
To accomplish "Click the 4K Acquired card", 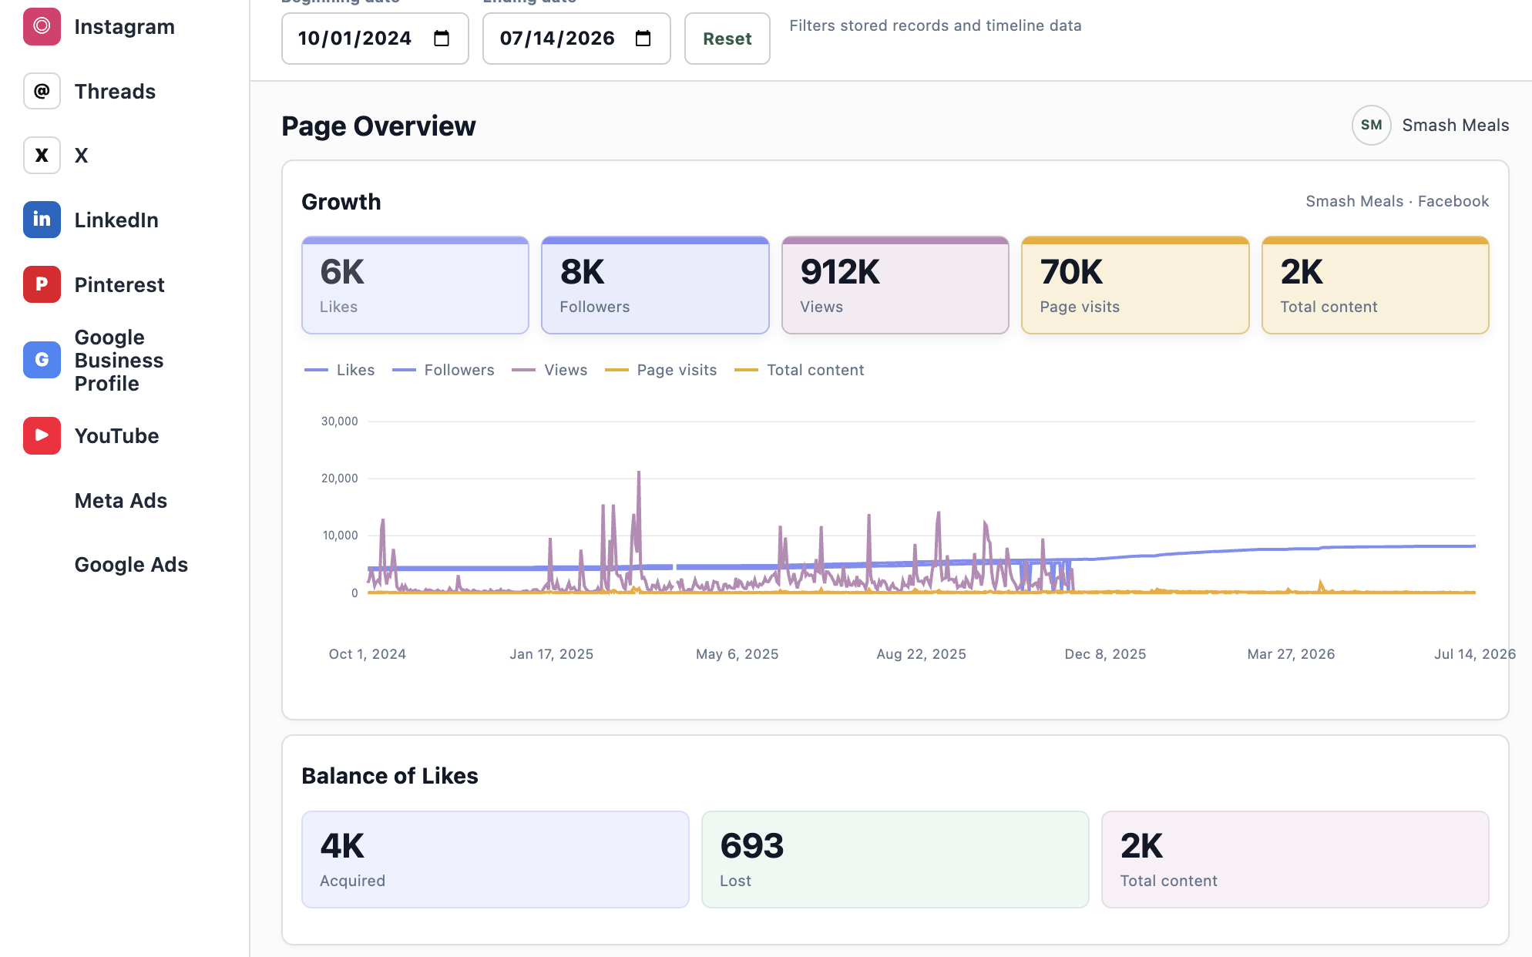I will [496, 859].
